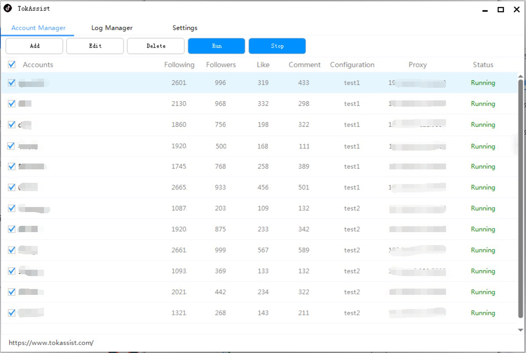This screenshot has width=526, height=353.
Task: Click the Comment value 111
Action: [304, 146]
